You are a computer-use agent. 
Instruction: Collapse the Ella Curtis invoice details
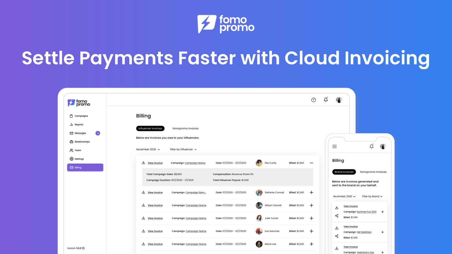pos(311,163)
